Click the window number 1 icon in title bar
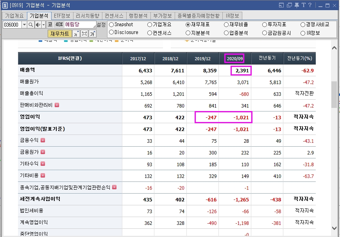Screen dimensions: 340x237 pos(5,5)
